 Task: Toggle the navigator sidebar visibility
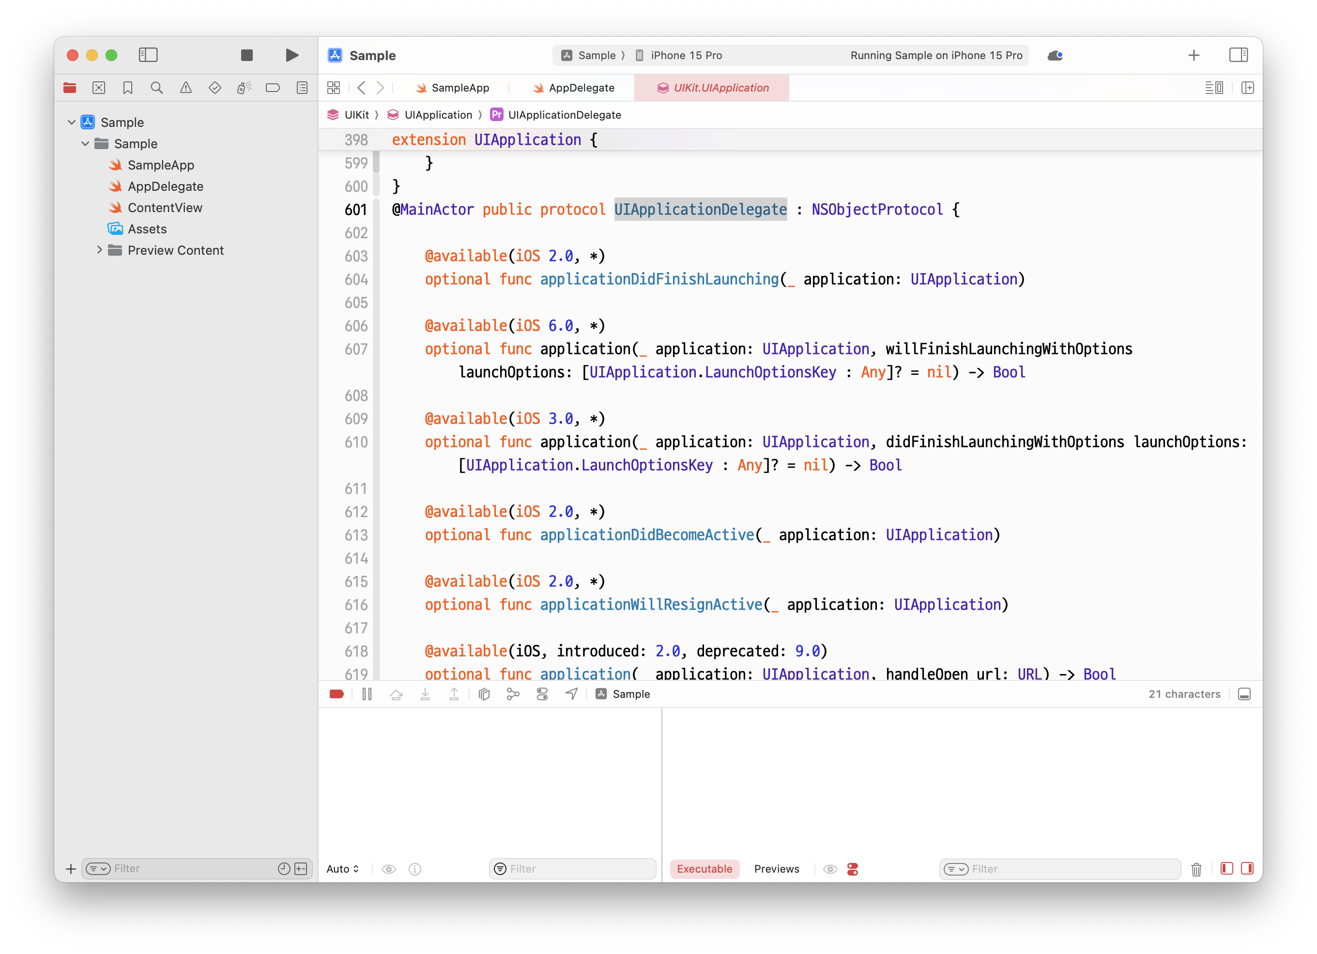pos(148,55)
